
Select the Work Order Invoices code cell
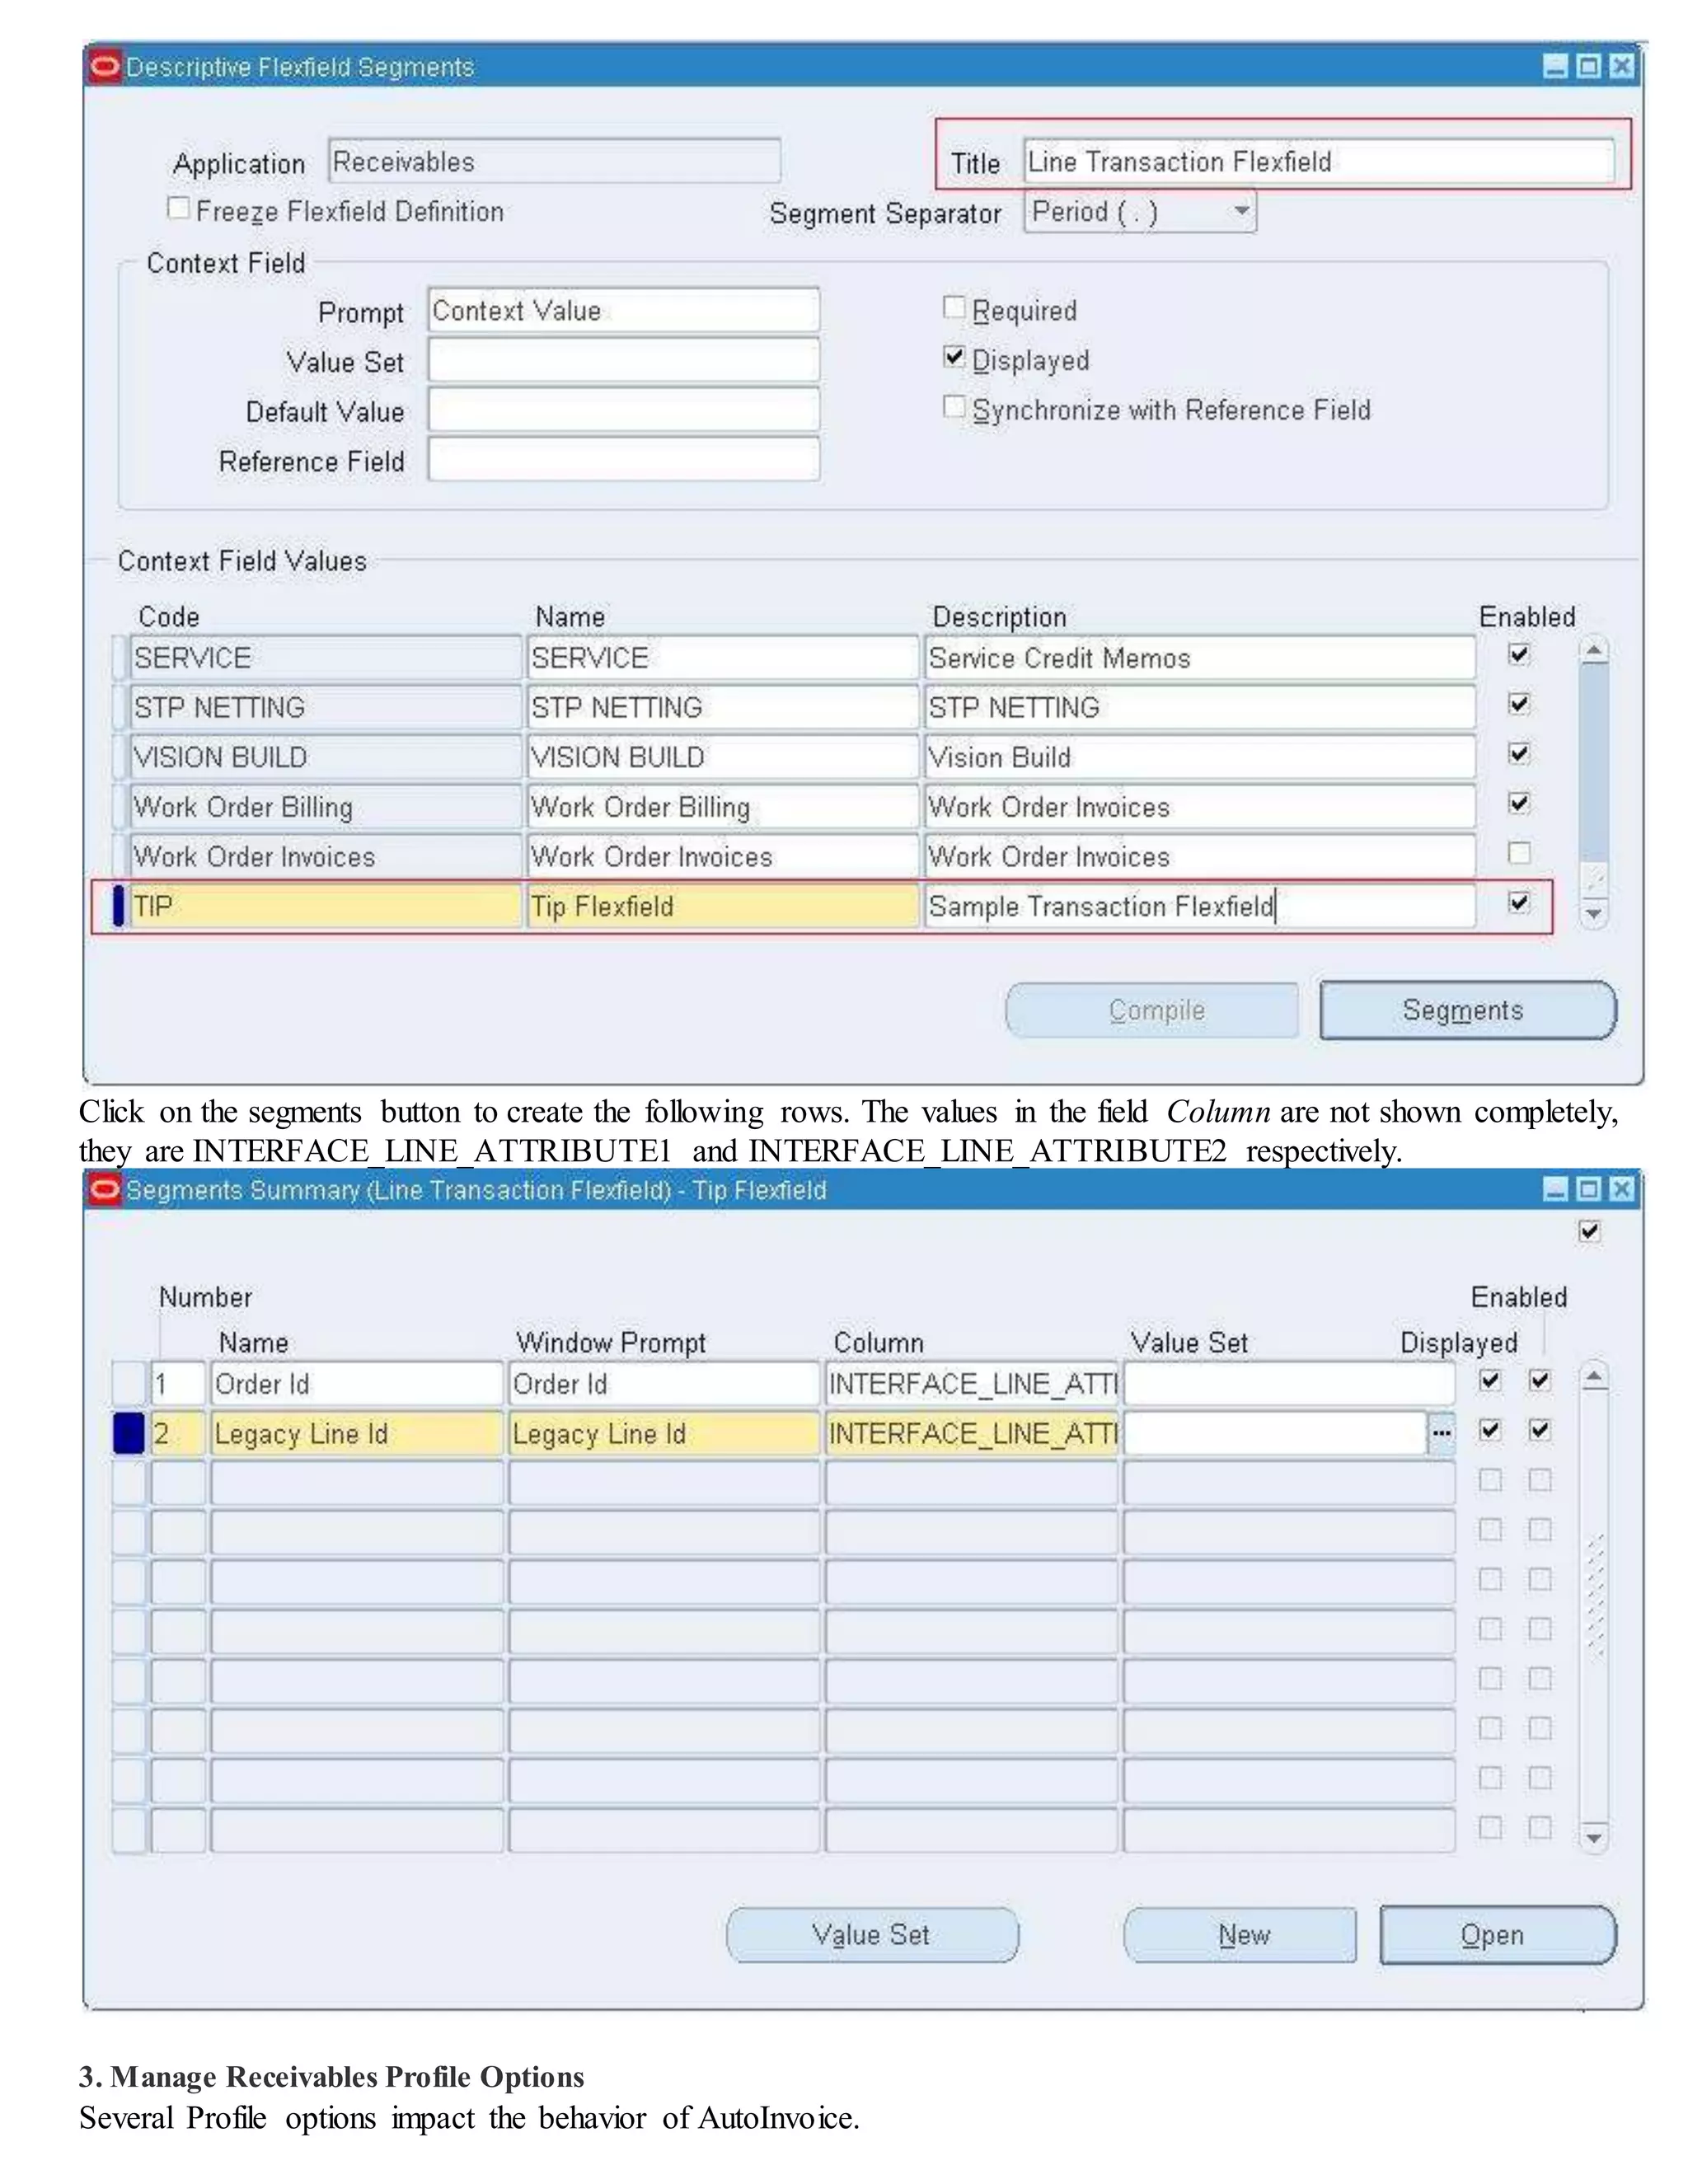click(x=326, y=856)
